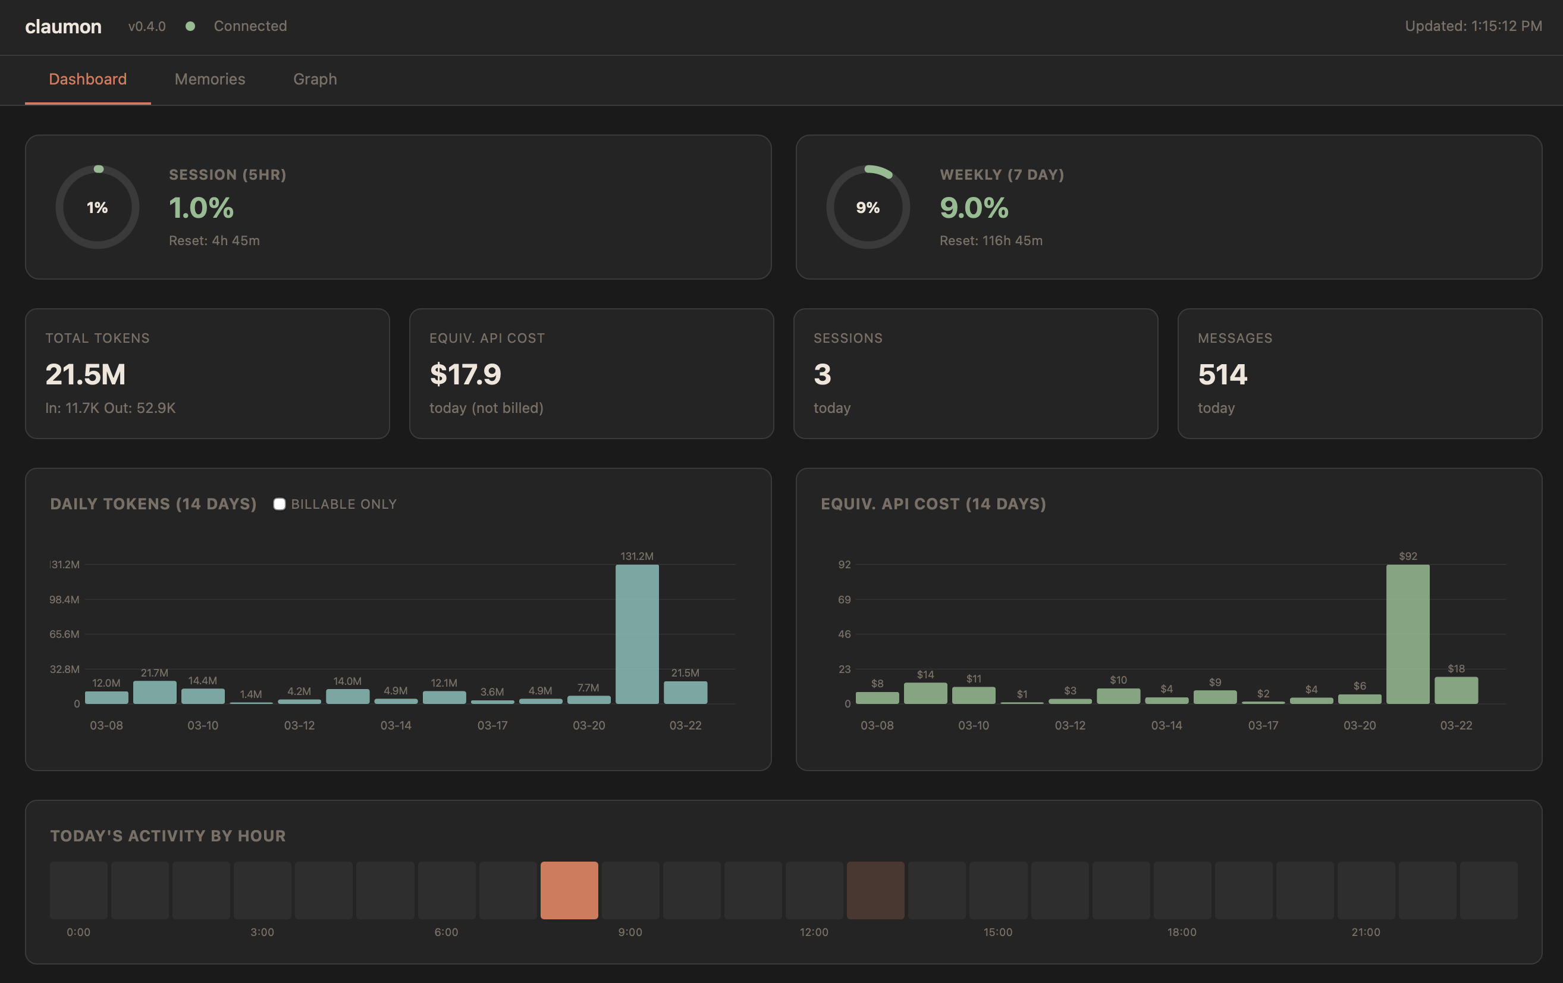Toggle Billable Only on daily tokens chart

[x=279, y=503]
